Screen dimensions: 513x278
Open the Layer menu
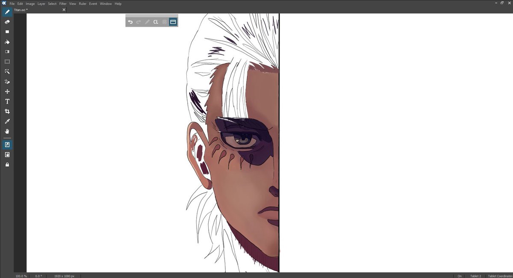(41, 3)
